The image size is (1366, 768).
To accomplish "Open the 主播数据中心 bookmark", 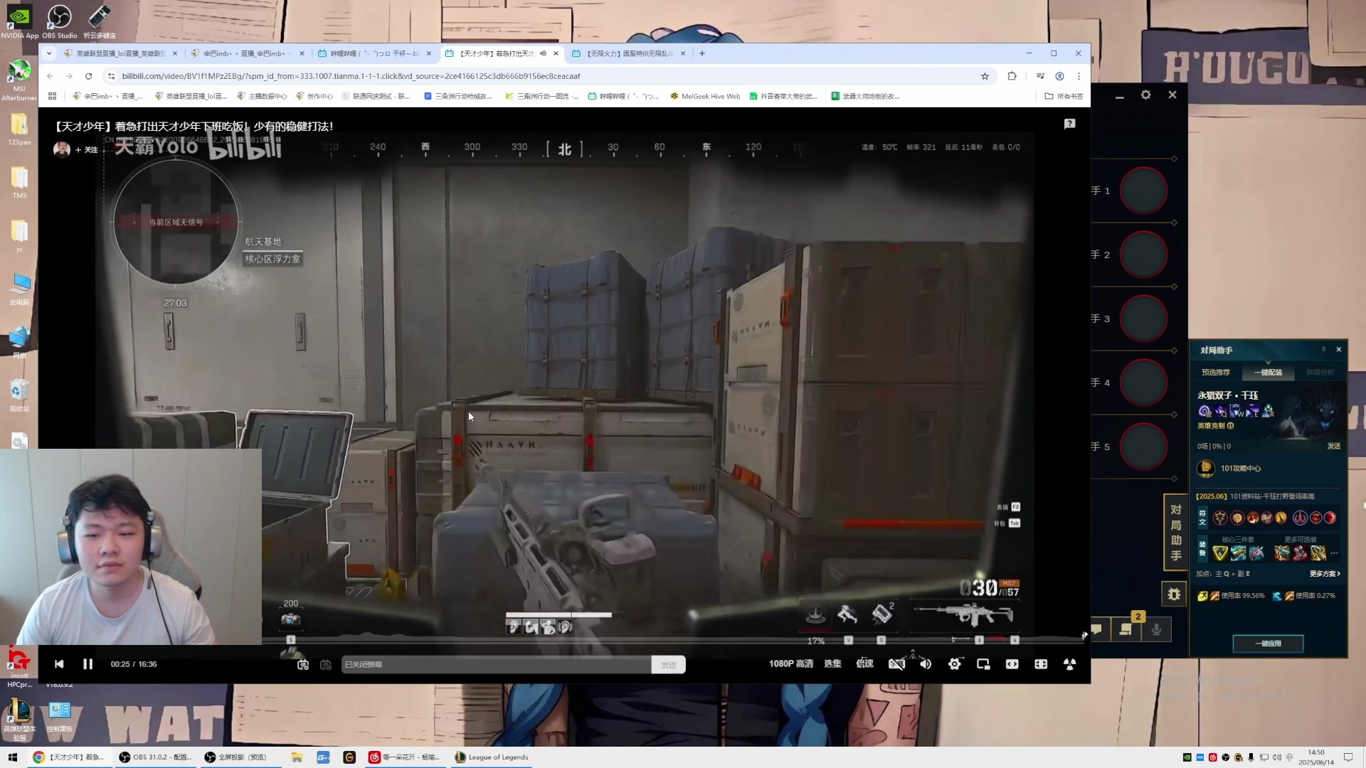I will coord(262,96).
